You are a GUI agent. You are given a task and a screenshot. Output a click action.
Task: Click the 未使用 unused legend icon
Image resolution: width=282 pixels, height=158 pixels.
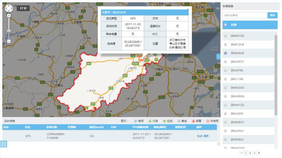(208, 121)
